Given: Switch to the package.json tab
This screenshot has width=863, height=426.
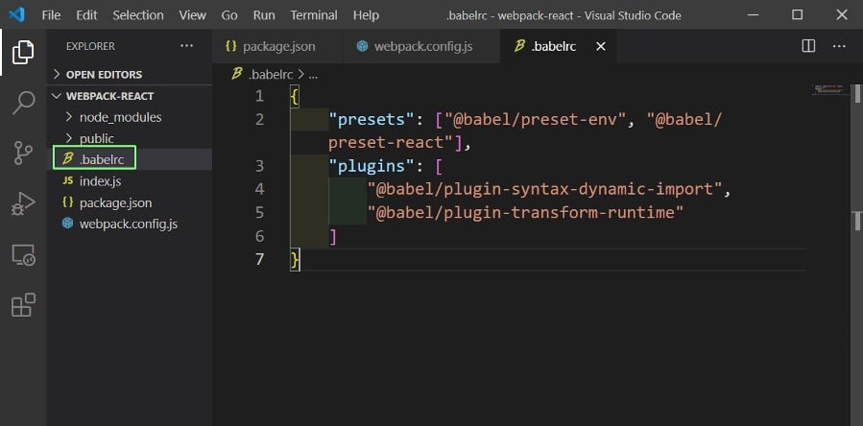Looking at the screenshot, I should point(276,47).
